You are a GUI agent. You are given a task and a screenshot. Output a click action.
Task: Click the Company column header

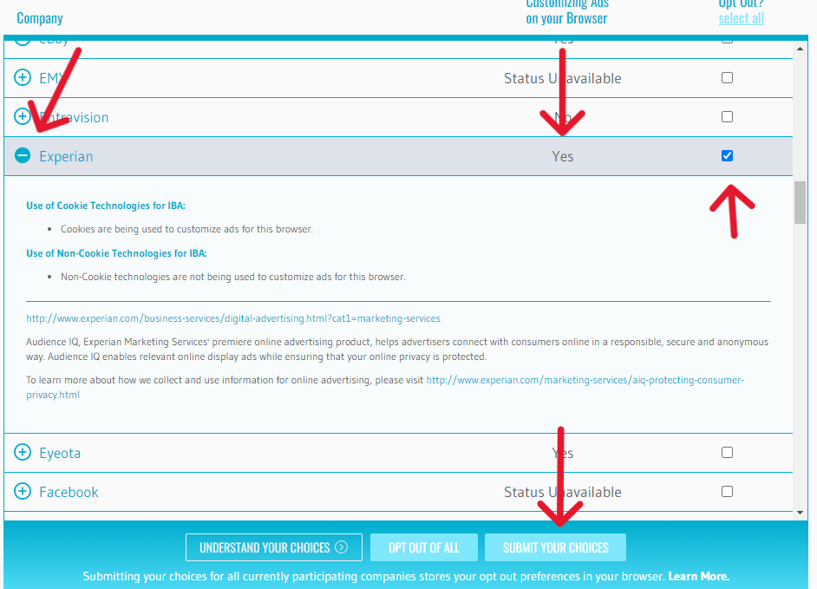(x=40, y=18)
